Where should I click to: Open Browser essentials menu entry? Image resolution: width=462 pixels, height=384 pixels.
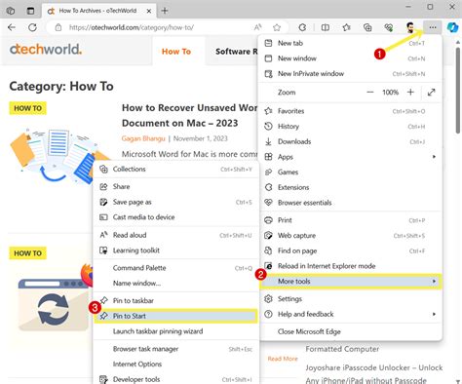point(350,203)
